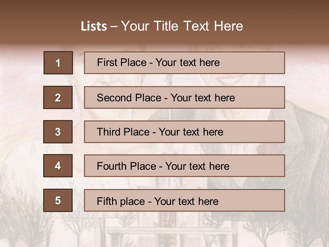Select the 'Your Title Text Here' text
Screen dimensions: 329x247
point(182,26)
